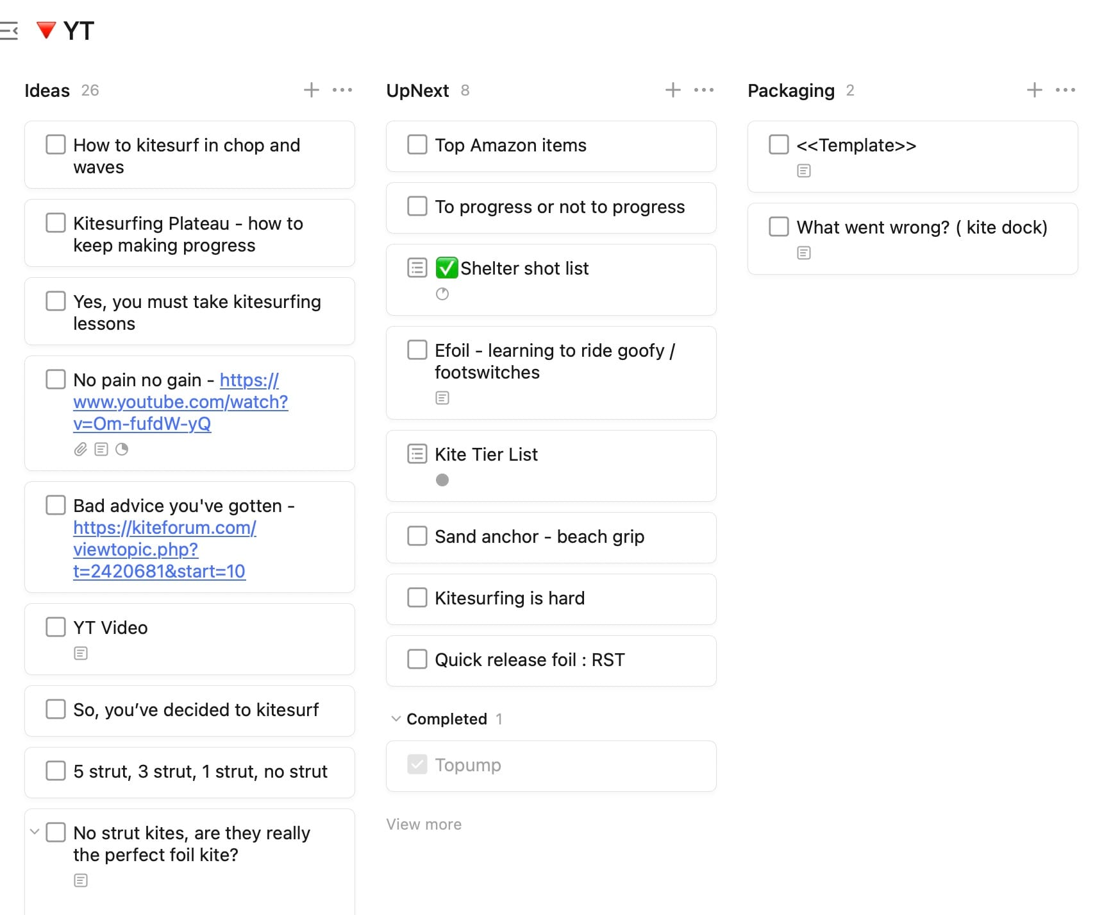Open the Sand anchor - beach grip card
The width and height of the screenshot is (1095, 915).
click(x=539, y=536)
